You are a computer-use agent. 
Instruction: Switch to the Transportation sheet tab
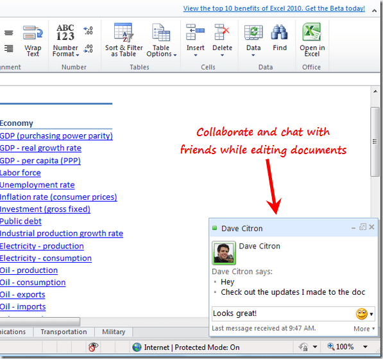click(x=64, y=332)
